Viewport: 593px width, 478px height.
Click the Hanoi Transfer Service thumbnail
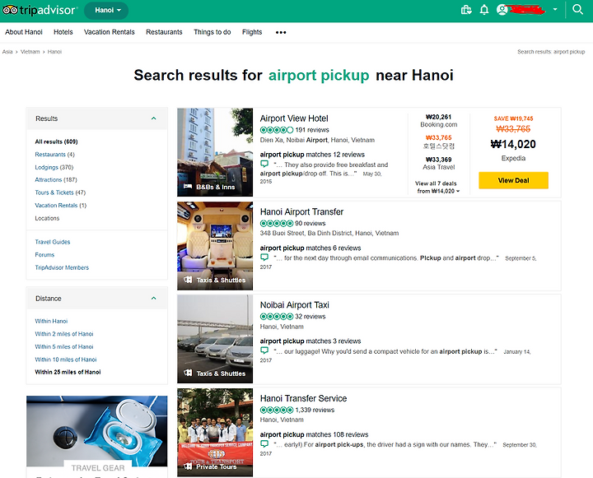click(x=215, y=432)
